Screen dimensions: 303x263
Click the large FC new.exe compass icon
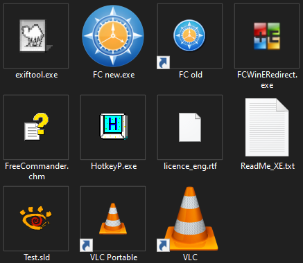point(113,36)
